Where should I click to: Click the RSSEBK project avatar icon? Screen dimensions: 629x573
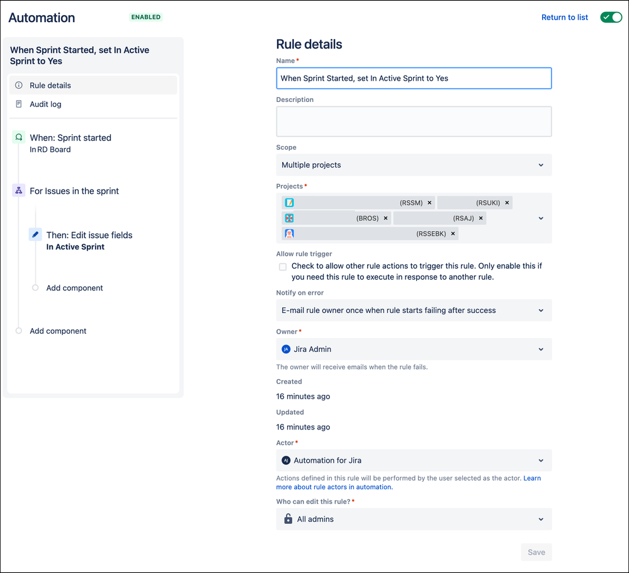289,234
